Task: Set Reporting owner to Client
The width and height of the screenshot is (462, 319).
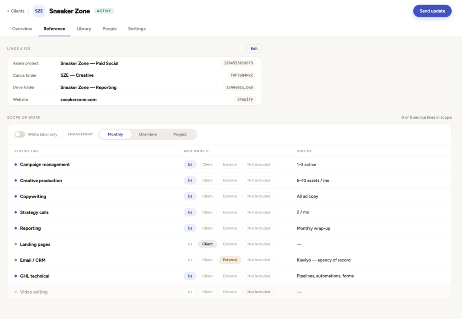Action: pyautogui.click(x=208, y=228)
